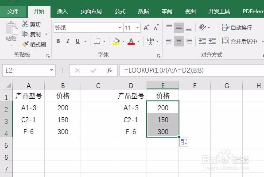Open clipboard group dialog launcher
The image size is (264, 177).
tap(48, 56)
